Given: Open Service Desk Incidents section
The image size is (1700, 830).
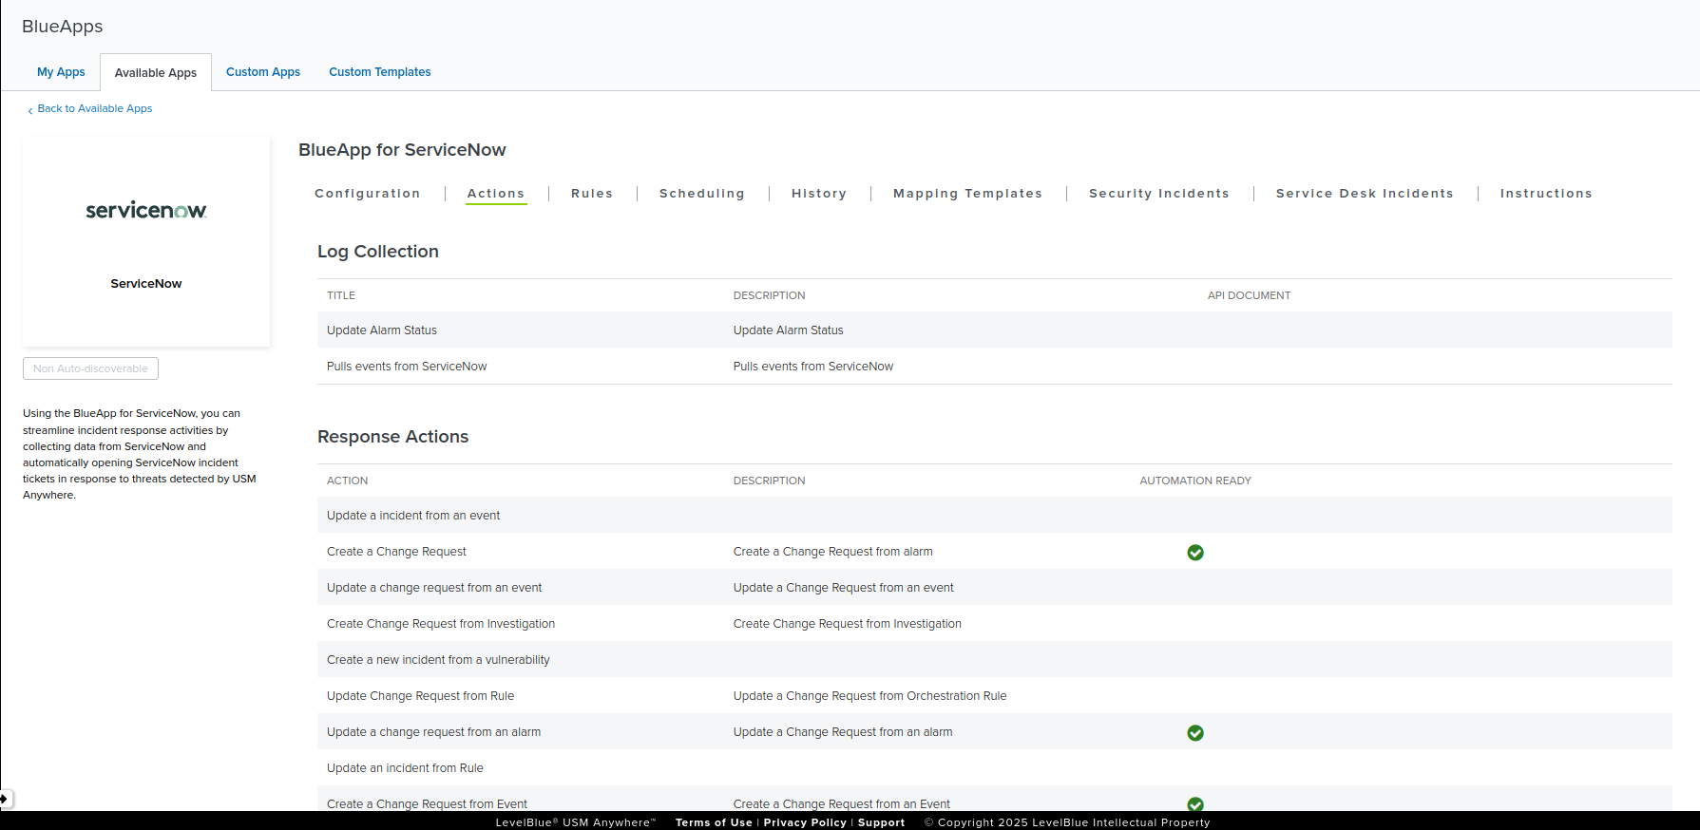Looking at the screenshot, I should (1365, 194).
